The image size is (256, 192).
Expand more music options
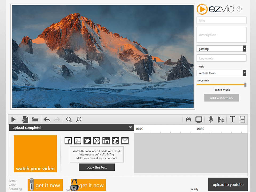click(x=222, y=90)
